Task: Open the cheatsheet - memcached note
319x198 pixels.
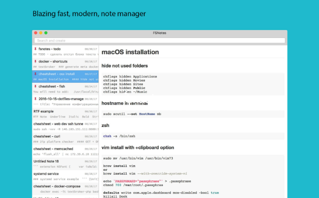Action: 65,151
